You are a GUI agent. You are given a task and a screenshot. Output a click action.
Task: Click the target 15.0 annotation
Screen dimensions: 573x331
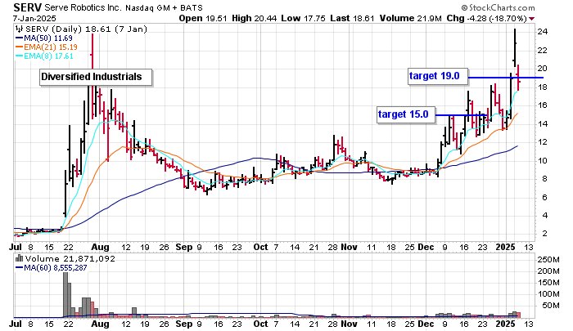pos(406,114)
